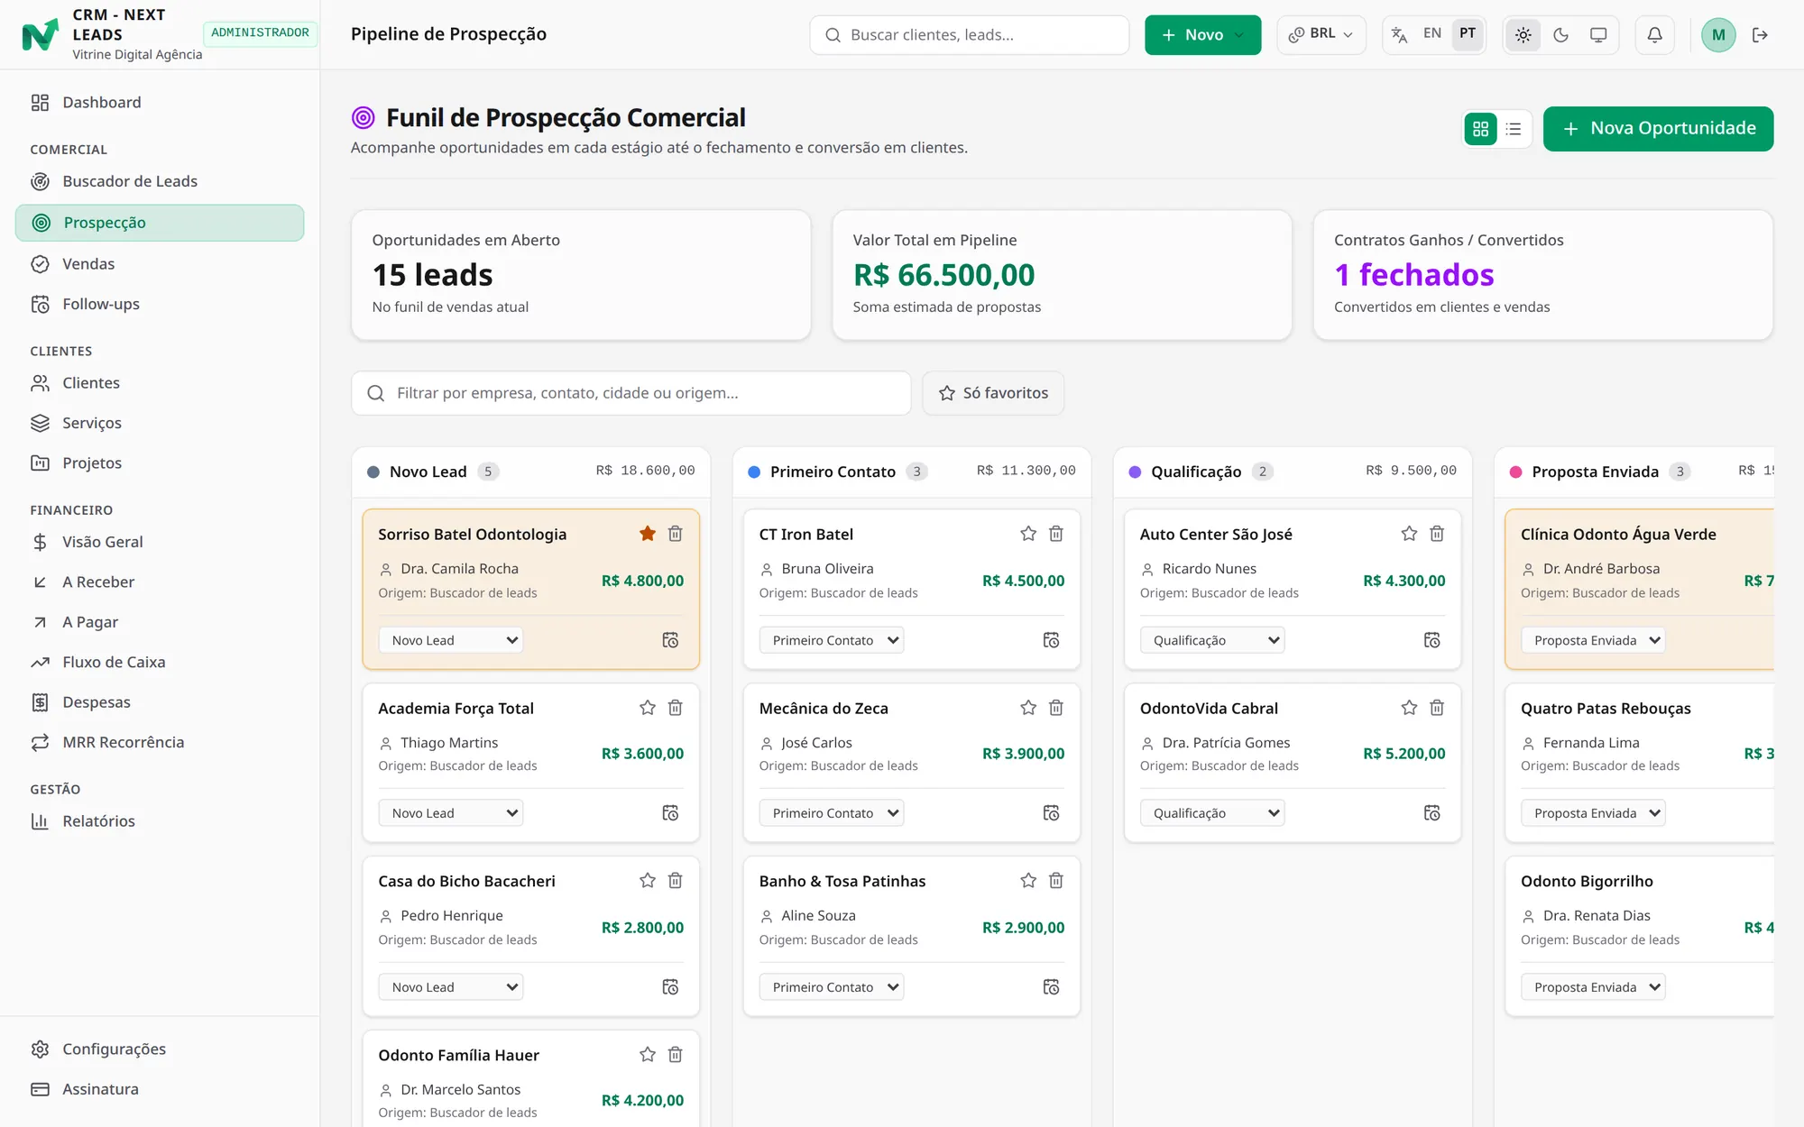This screenshot has height=1127, width=1804.
Task: Delete the Sorriso Batel Odontologia card
Action: click(x=675, y=534)
